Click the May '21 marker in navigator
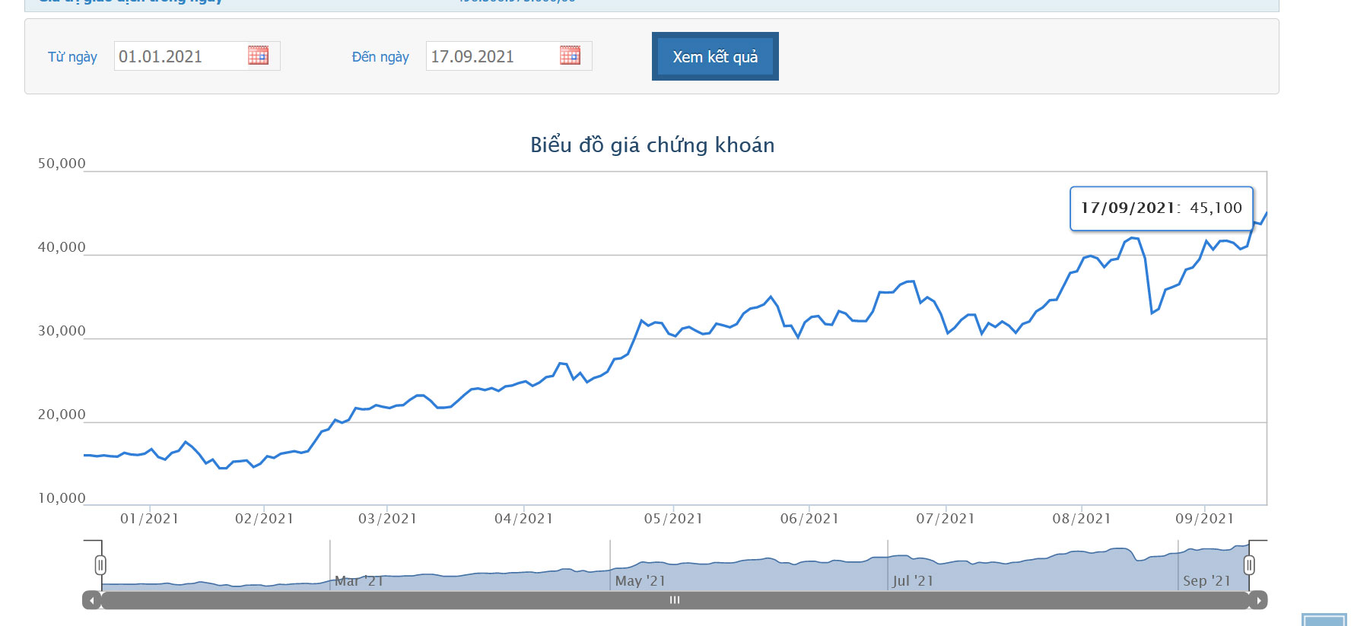 click(640, 581)
